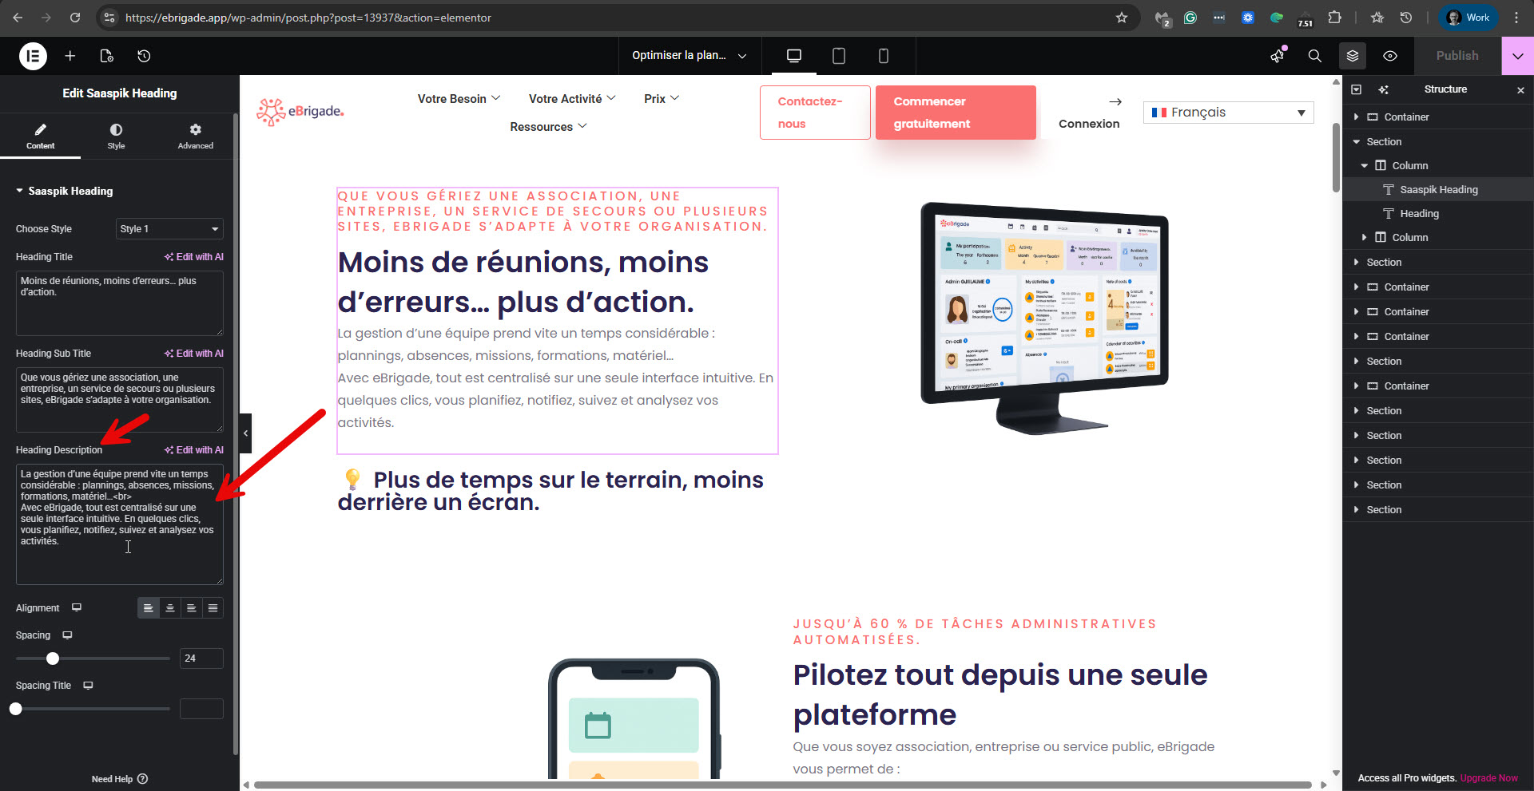1534x791 pixels.
Task: Click the Need Help link
Action: (x=120, y=779)
